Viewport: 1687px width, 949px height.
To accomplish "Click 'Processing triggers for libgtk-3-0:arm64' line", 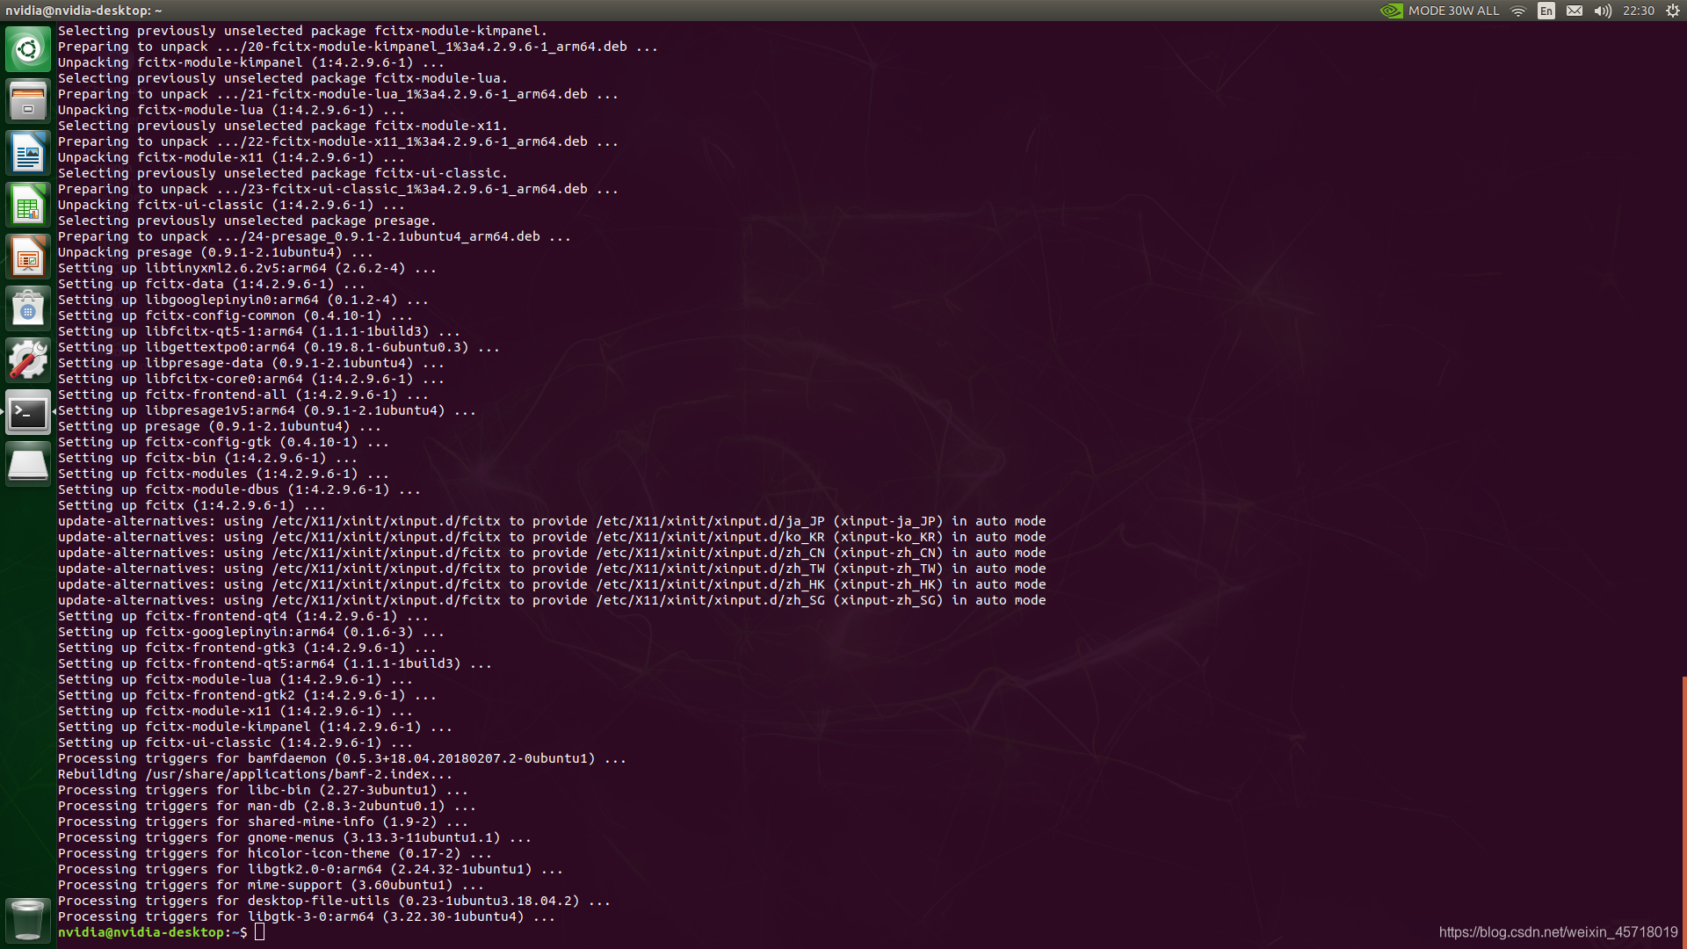I will point(307,916).
